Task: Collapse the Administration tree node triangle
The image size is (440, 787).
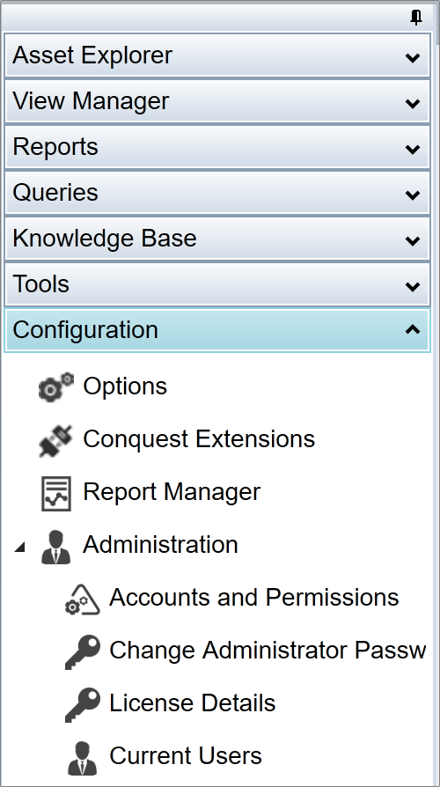Action: 19,547
